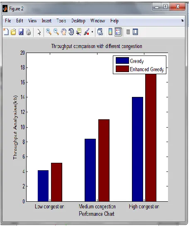Click the x-axis label 'Performance Chart'
The image size is (190, 227).
97,214
